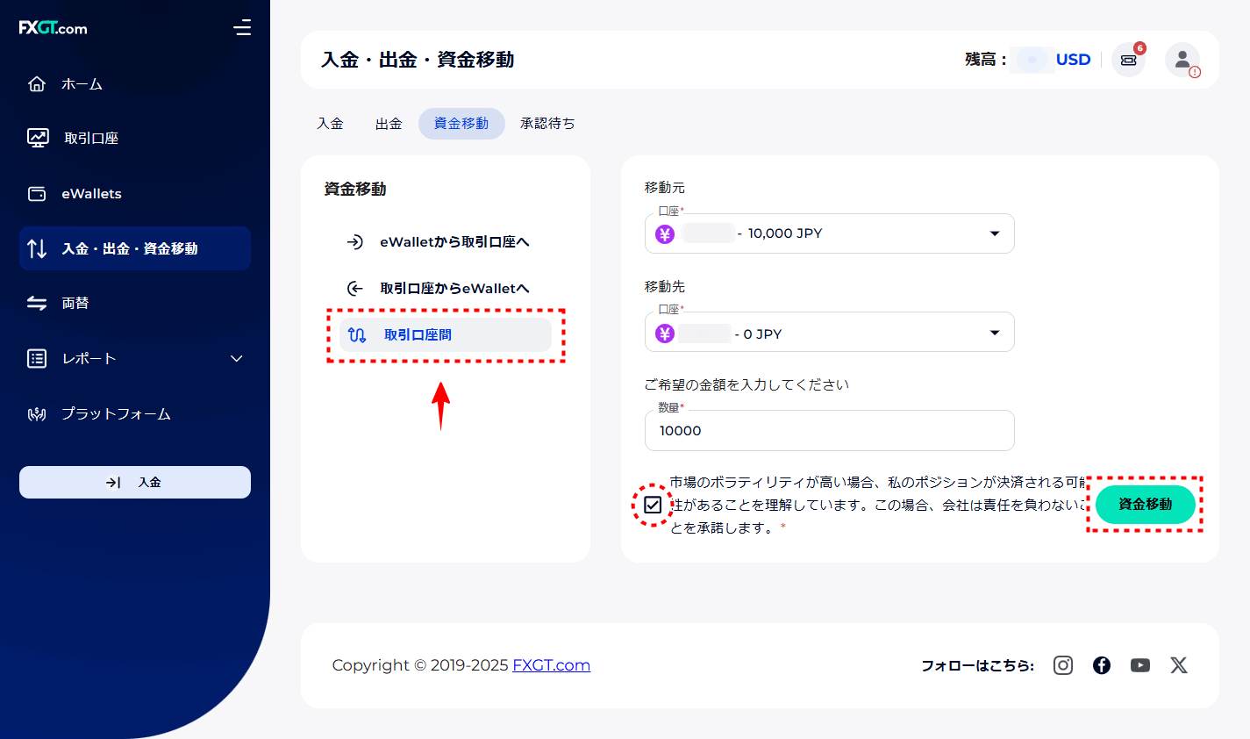The width and height of the screenshot is (1250, 739).
Task: Open 入金・出金・資金移動 in the sidebar
Action: [x=135, y=248]
